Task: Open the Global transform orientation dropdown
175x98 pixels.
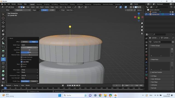Action: point(69,7)
